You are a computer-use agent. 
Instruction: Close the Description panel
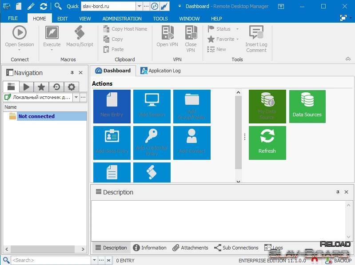(346, 192)
